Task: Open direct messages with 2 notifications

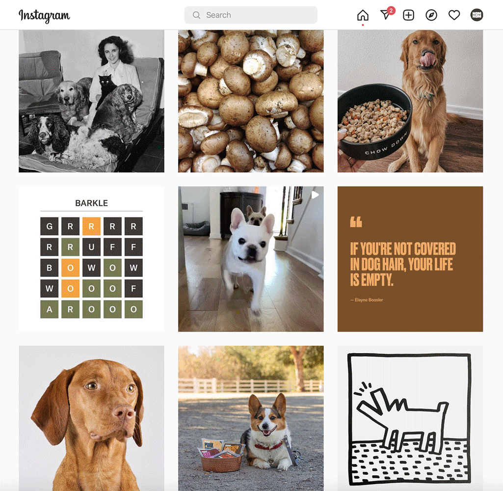Action: tap(386, 14)
